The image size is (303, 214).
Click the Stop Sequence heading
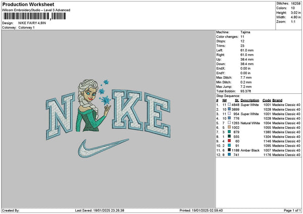coord(228,96)
